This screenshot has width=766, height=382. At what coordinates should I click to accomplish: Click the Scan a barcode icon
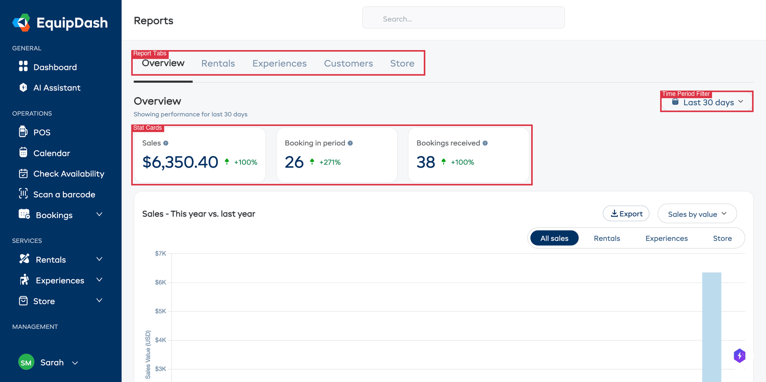(x=23, y=194)
